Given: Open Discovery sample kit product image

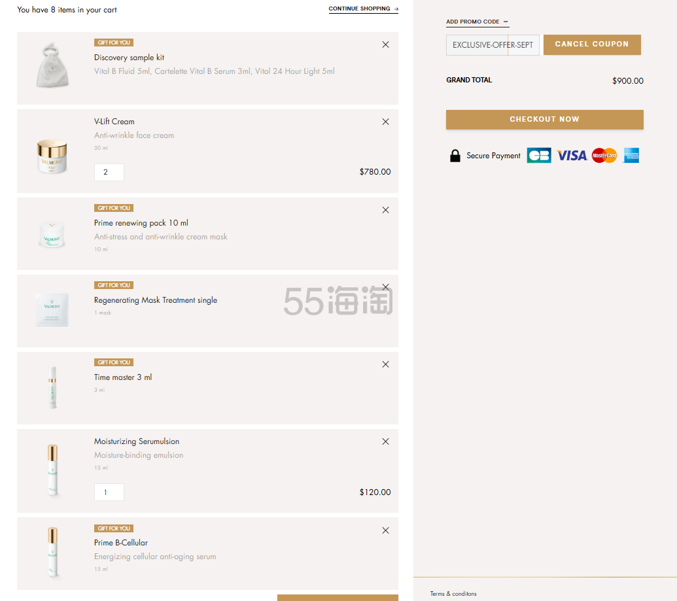Looking at the screenshot, I should click(52, 65).
